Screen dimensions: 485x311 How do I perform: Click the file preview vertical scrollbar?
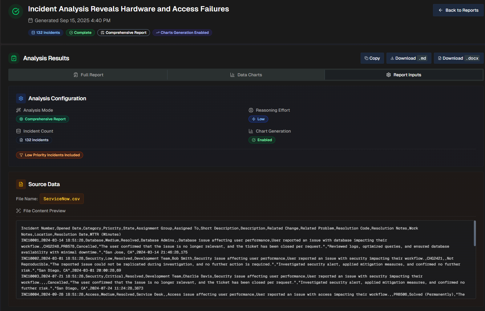(x=475, y=233)
